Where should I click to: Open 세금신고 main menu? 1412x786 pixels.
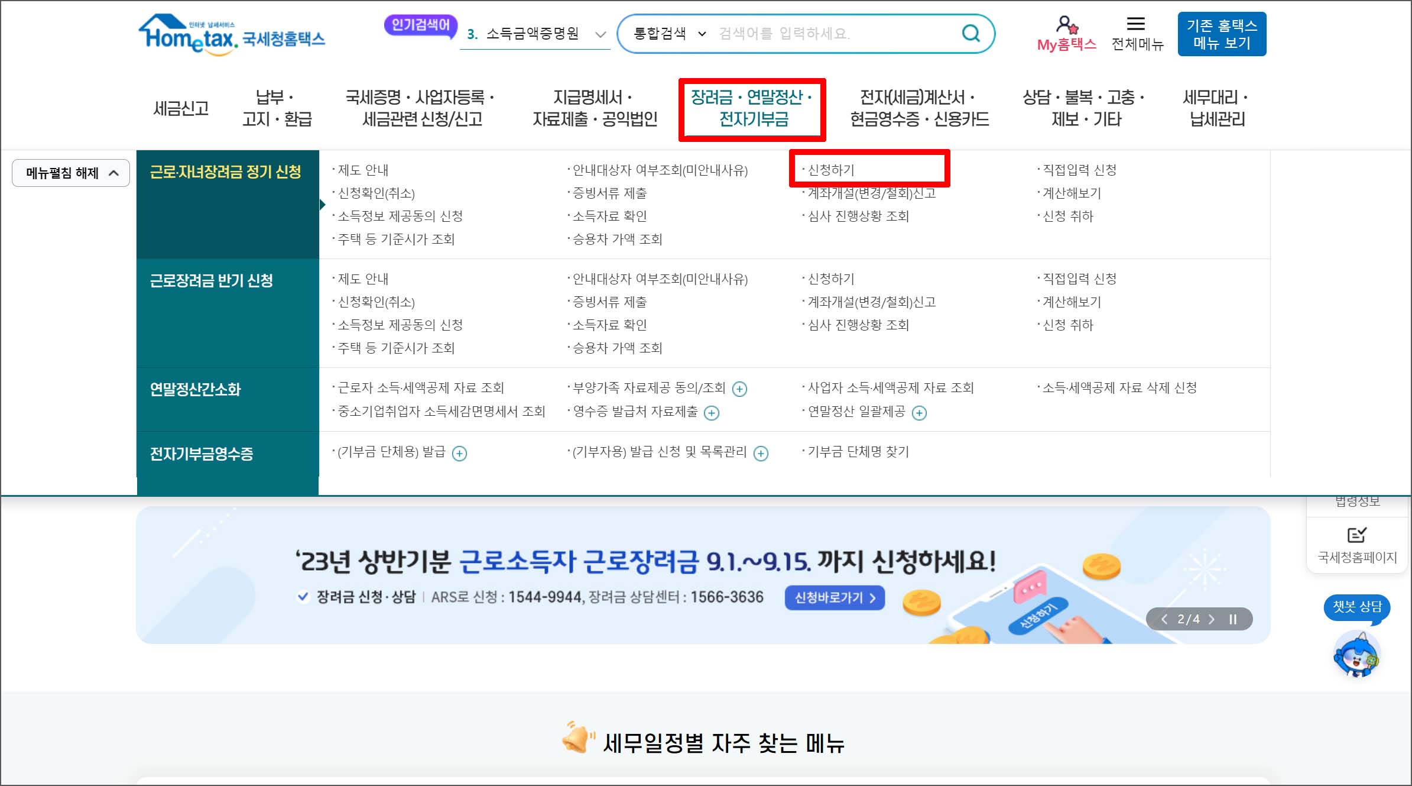(181, 108)
